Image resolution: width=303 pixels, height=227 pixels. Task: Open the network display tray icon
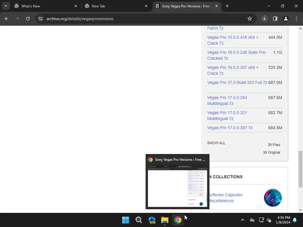[262, 220]
